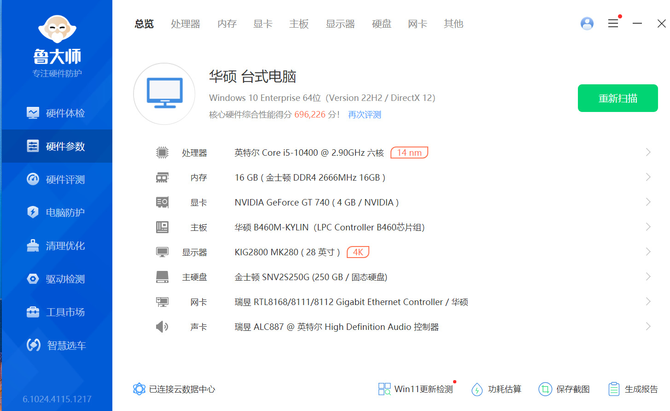Select 硬件评测 in the sidebar
The image size is (670, 411).
57,179
